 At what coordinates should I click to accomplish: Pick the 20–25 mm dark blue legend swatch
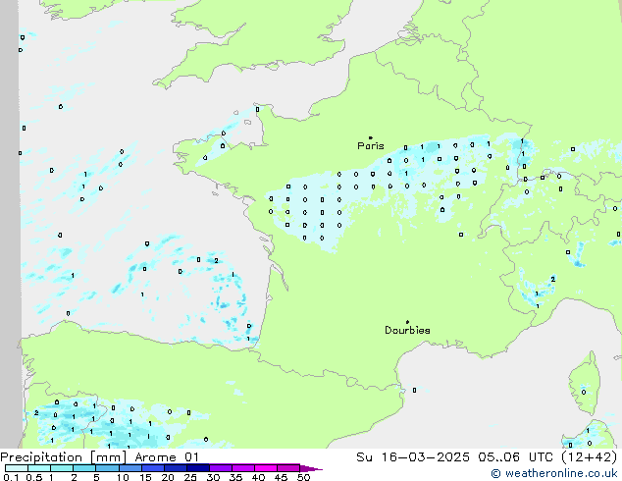tap(175, 468)
